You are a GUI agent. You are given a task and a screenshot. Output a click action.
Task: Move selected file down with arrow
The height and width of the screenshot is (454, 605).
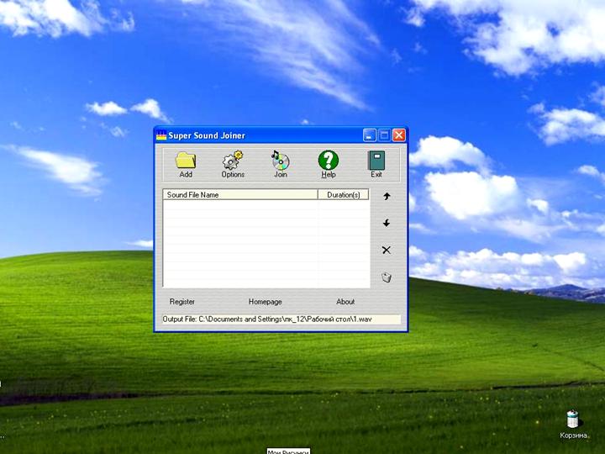point(387,223)
